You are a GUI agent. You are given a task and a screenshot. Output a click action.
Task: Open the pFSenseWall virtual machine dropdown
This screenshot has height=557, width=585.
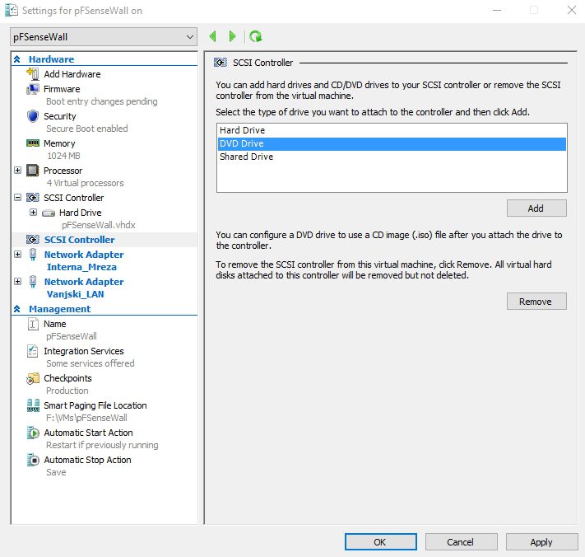tap(104, 37)
